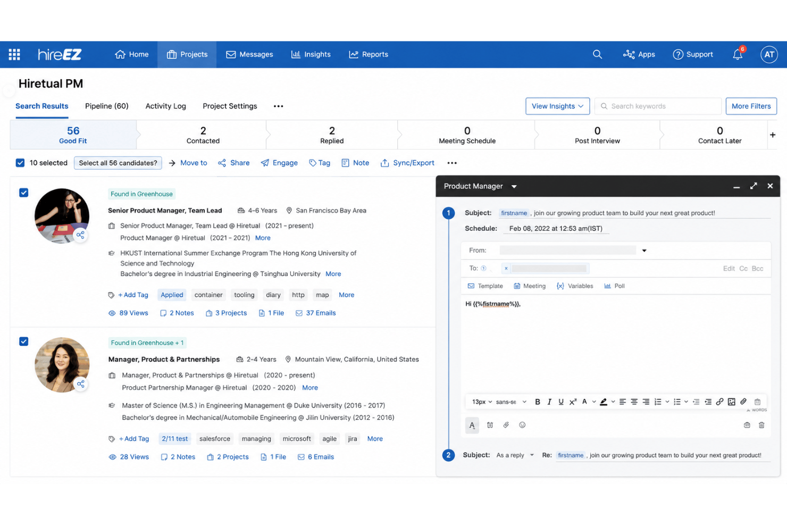Minimize the Product Manager composer
The height and width of the screenshot is (525, 787).
point(736,187)
